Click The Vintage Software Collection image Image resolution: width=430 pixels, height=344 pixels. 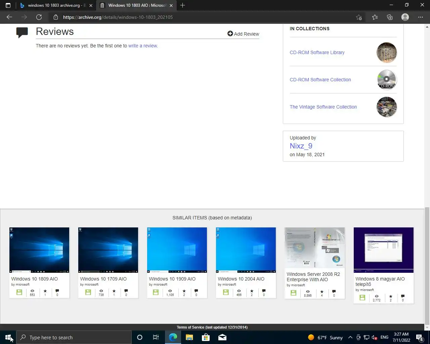(387, 107)
